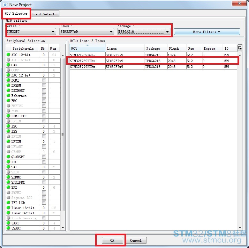Click the green status icon beside SPI

[x=8, y=187]
